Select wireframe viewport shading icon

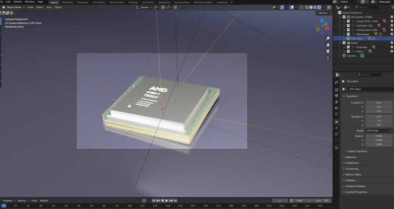(307, 7)
